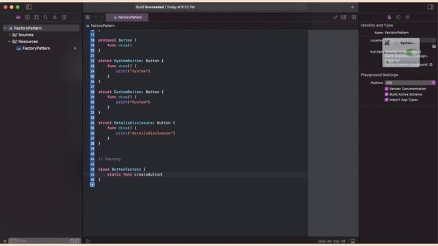The image size is (438, 246).
Task: Select the Sources folder row
Action: pyautogui.click(x=41, y=35)
